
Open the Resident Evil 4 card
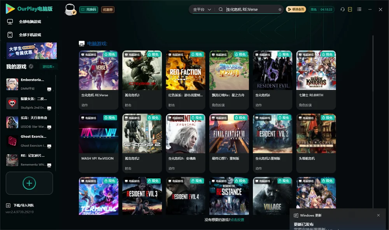(186, 196)
